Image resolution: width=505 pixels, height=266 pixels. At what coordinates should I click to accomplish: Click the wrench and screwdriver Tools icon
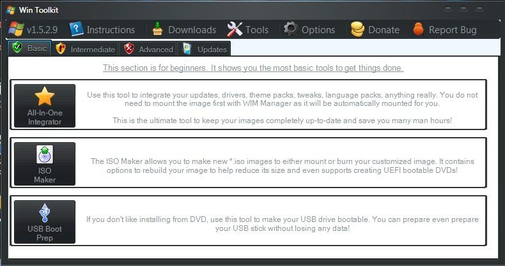tap(235, 29)
